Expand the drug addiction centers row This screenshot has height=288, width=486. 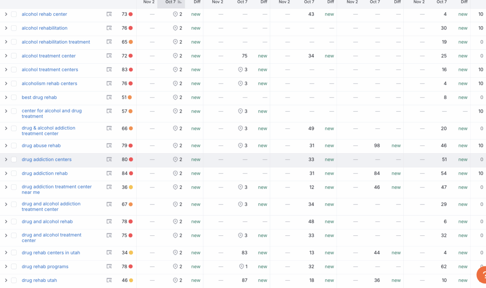coord(6,159)
